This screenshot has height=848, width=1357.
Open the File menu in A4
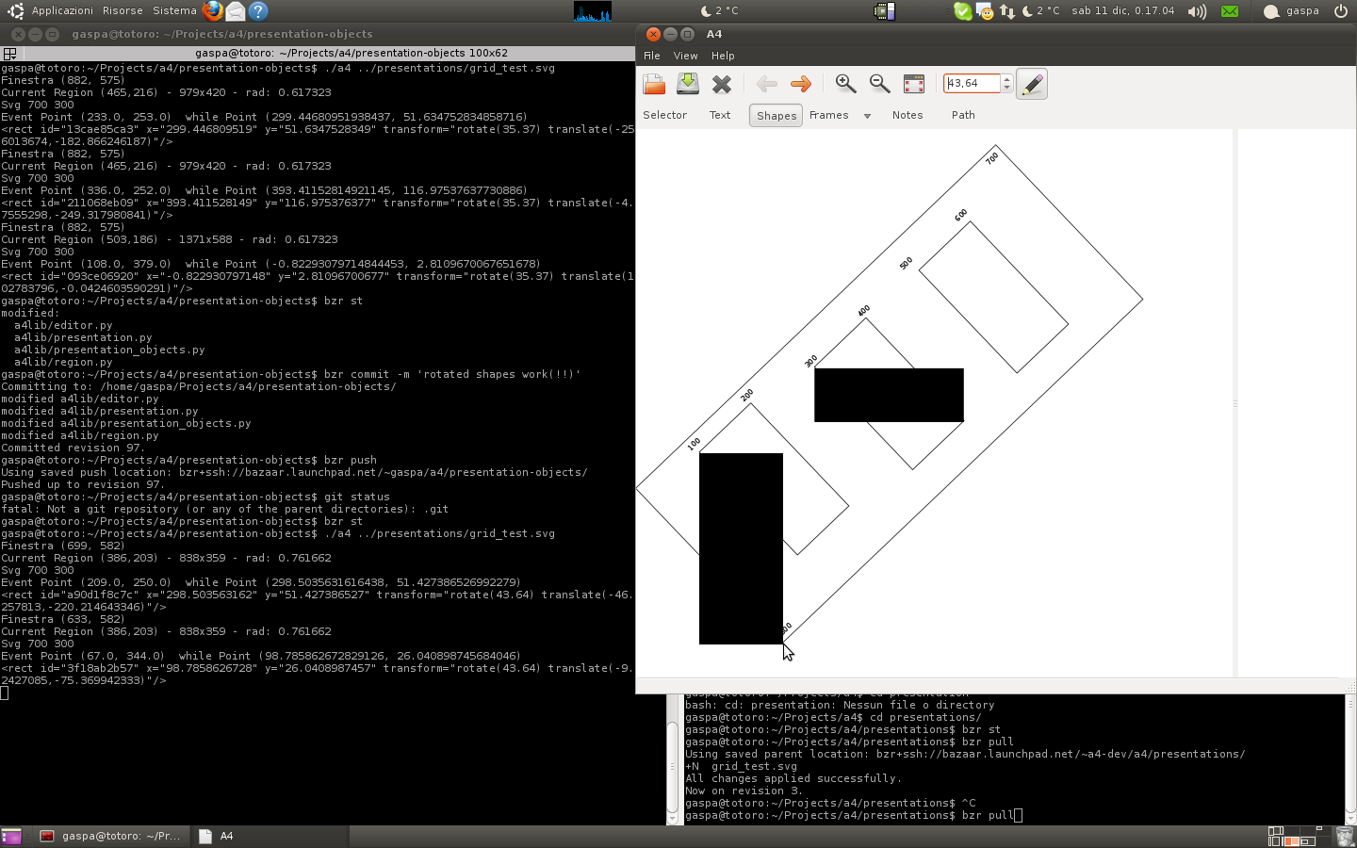point(651,56)
